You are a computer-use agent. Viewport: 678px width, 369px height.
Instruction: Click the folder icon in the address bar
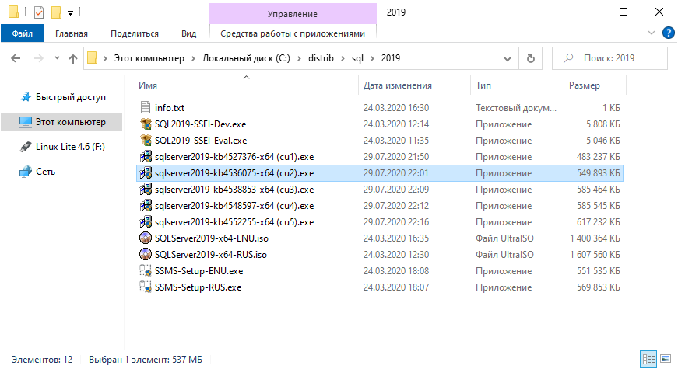coord(92,57)
